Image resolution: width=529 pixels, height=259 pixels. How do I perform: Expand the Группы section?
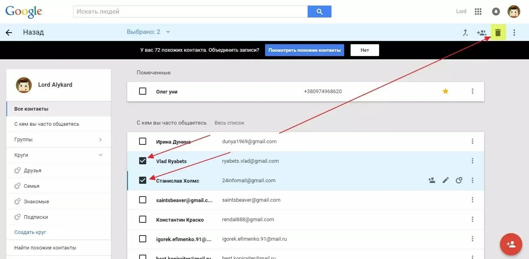[58, 140]
